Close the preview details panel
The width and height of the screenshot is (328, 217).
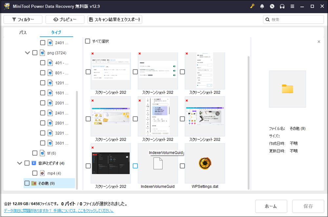(x=319, y=42)
